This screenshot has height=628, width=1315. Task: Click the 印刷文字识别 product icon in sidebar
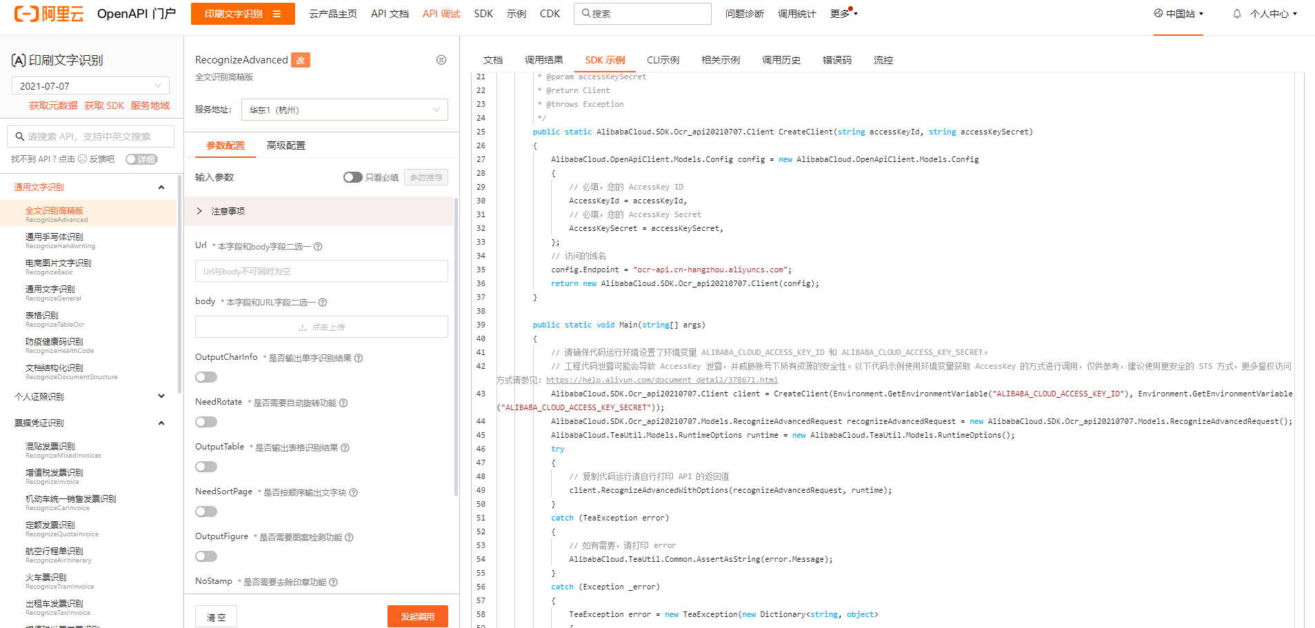point(19,61)
